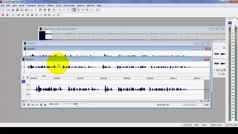
Task: Click Stop in Sound 4 window transport
Action: click(41, 105)
